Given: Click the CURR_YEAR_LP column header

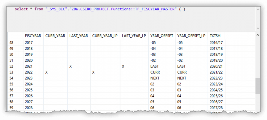Looking at the screenshot, I should [x=105, y=36].
